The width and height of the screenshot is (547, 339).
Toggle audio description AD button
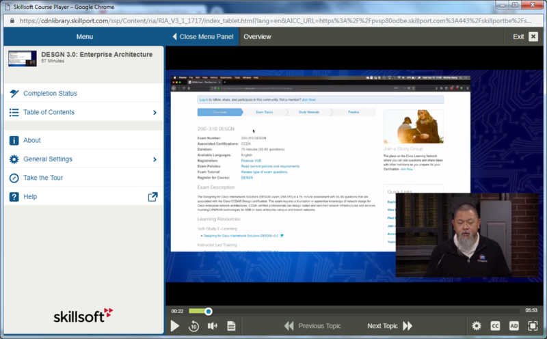point(514,326)
